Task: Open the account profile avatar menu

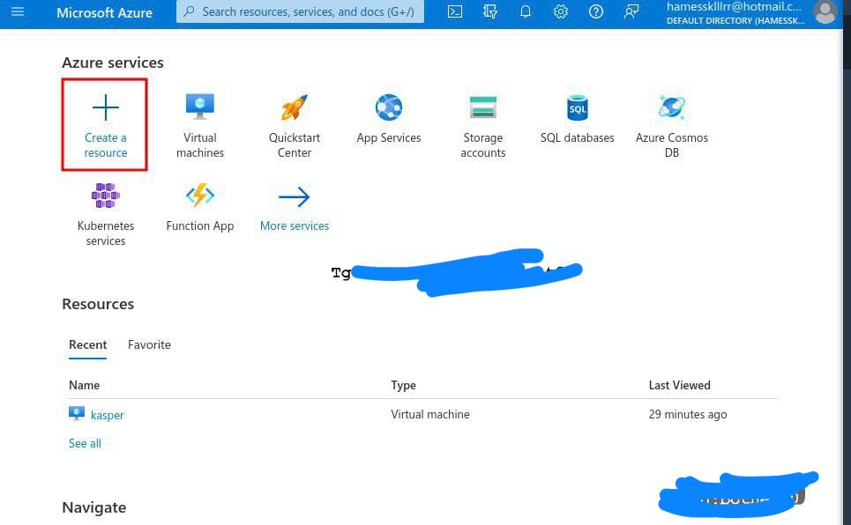Action: (825, 12)
